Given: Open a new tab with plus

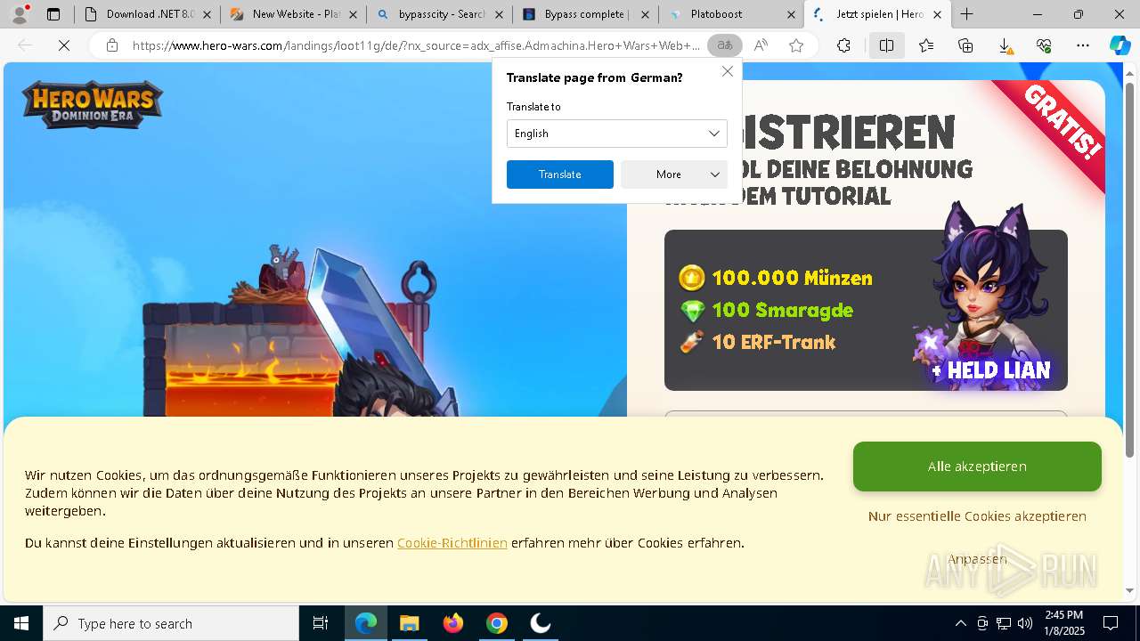Looking at the screenshot, I should click(966, 14).
